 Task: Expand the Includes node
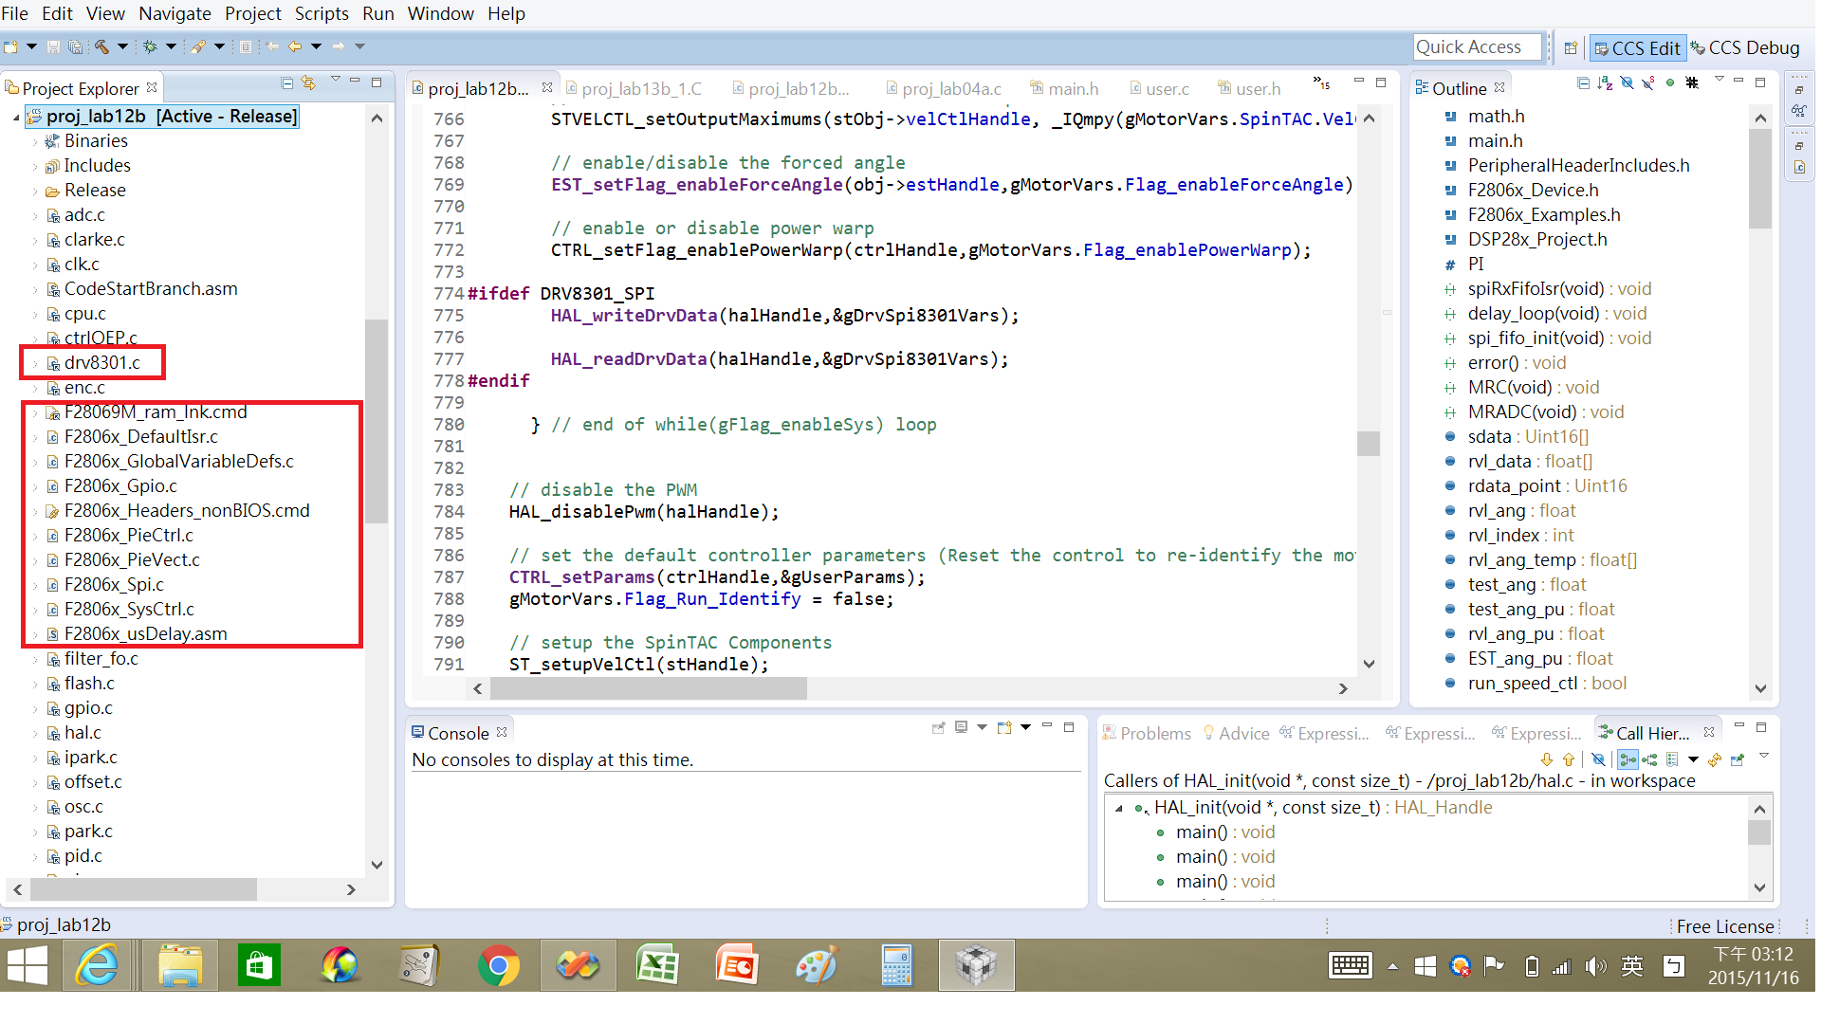36,167
